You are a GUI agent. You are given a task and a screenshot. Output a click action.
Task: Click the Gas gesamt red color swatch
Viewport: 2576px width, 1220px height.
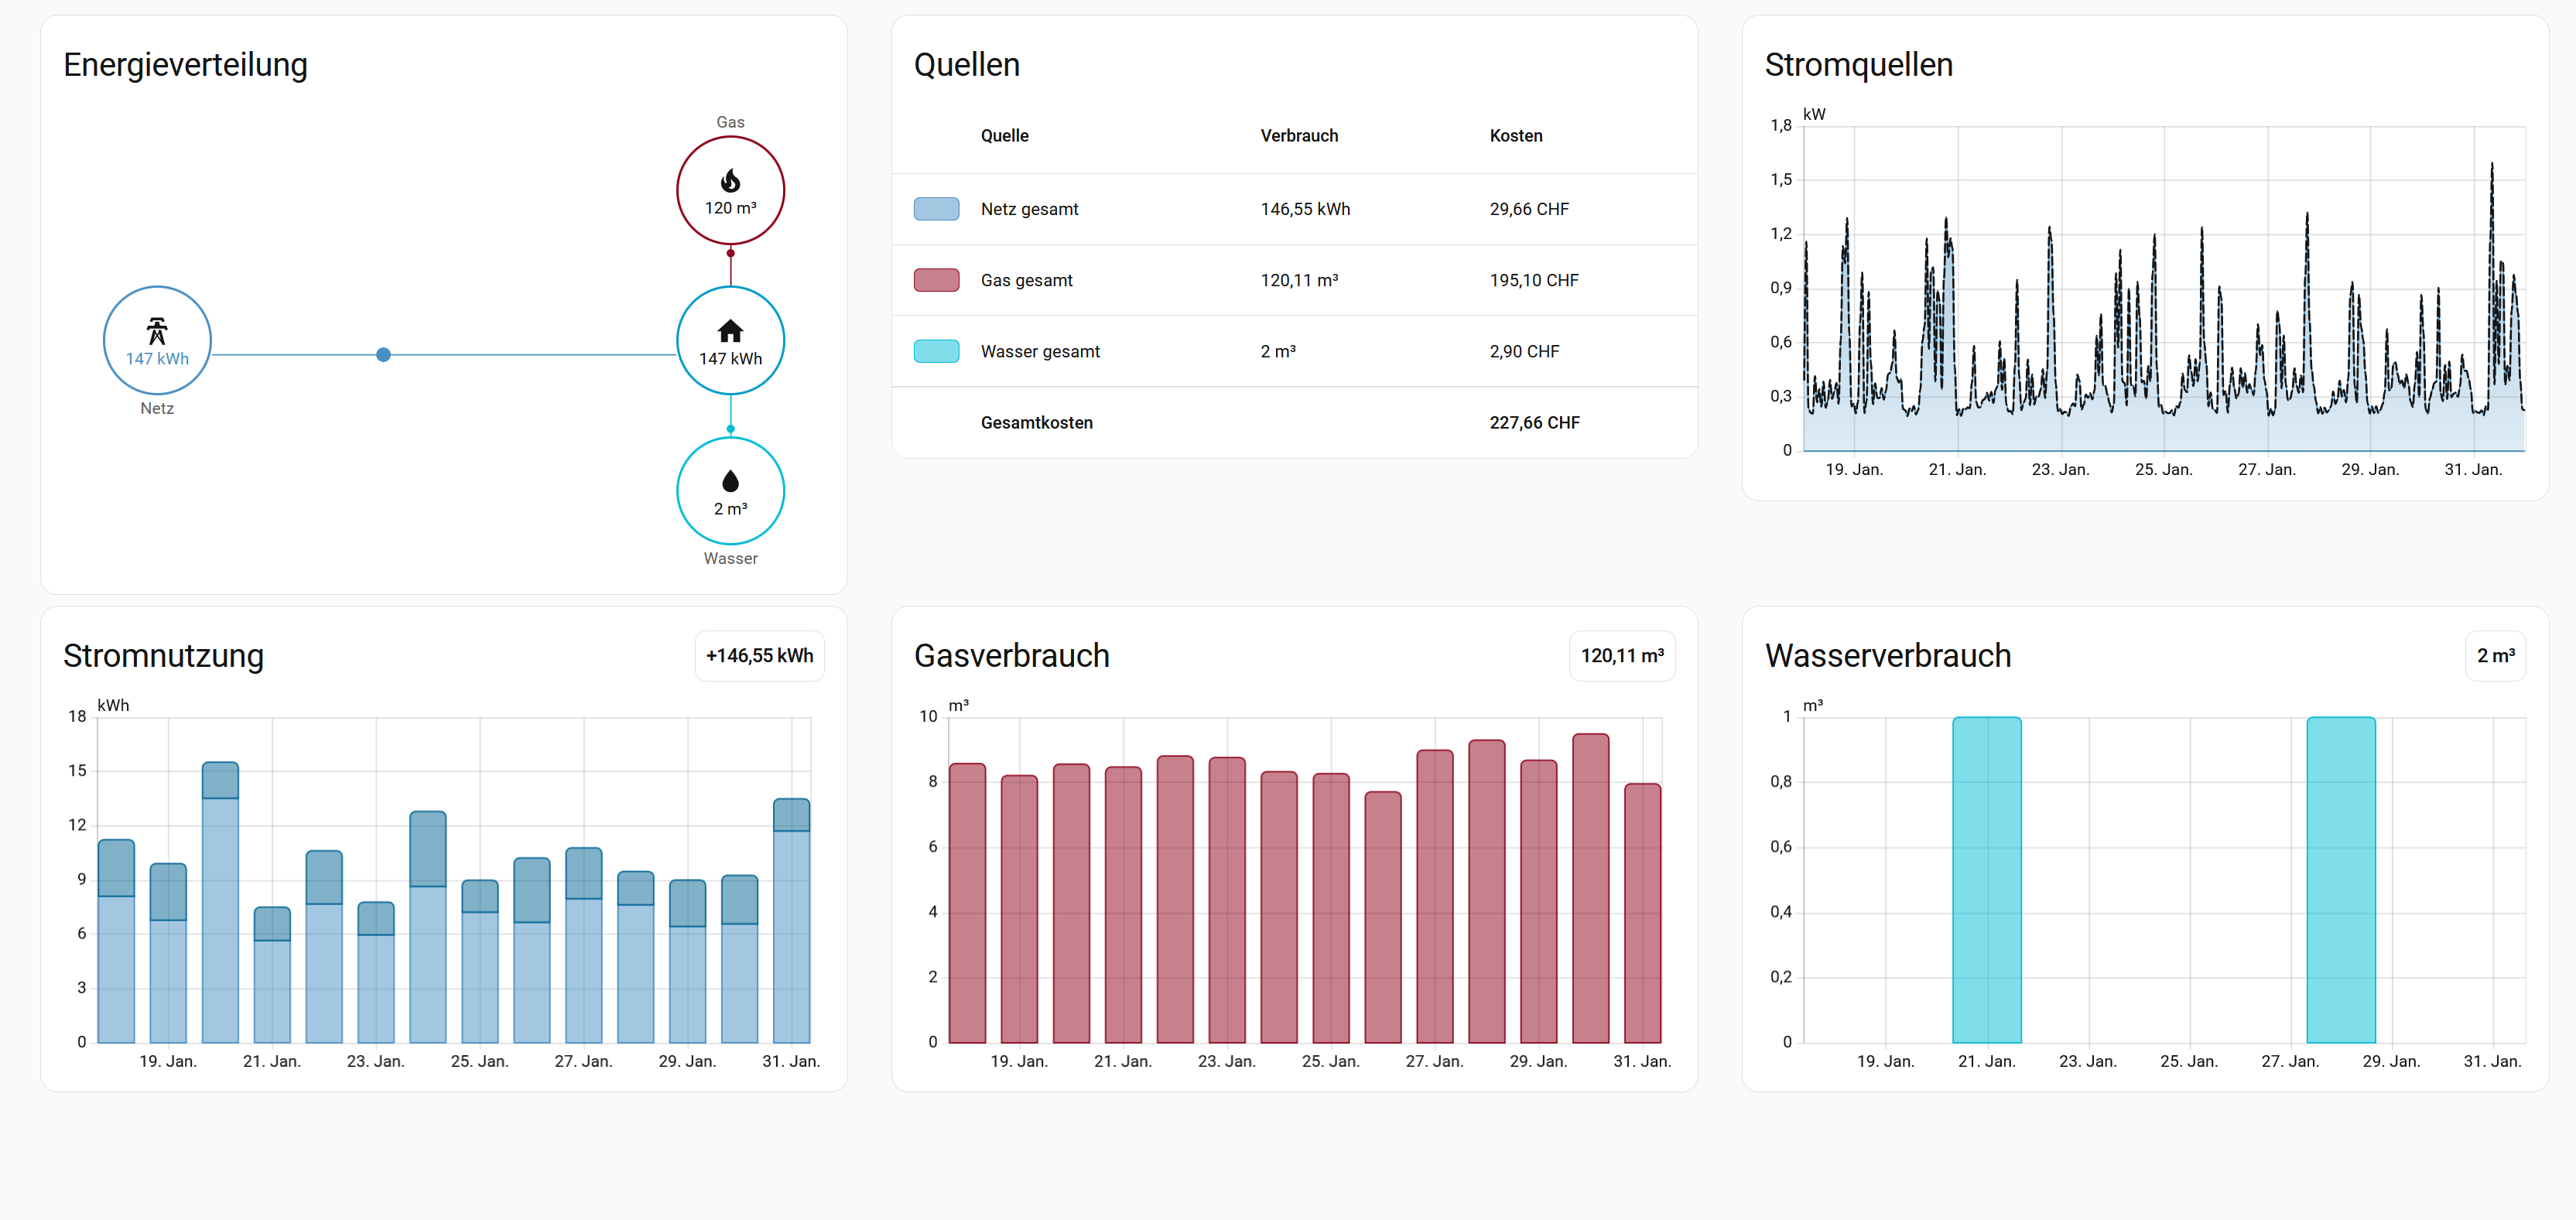click(x=936, y=280)
